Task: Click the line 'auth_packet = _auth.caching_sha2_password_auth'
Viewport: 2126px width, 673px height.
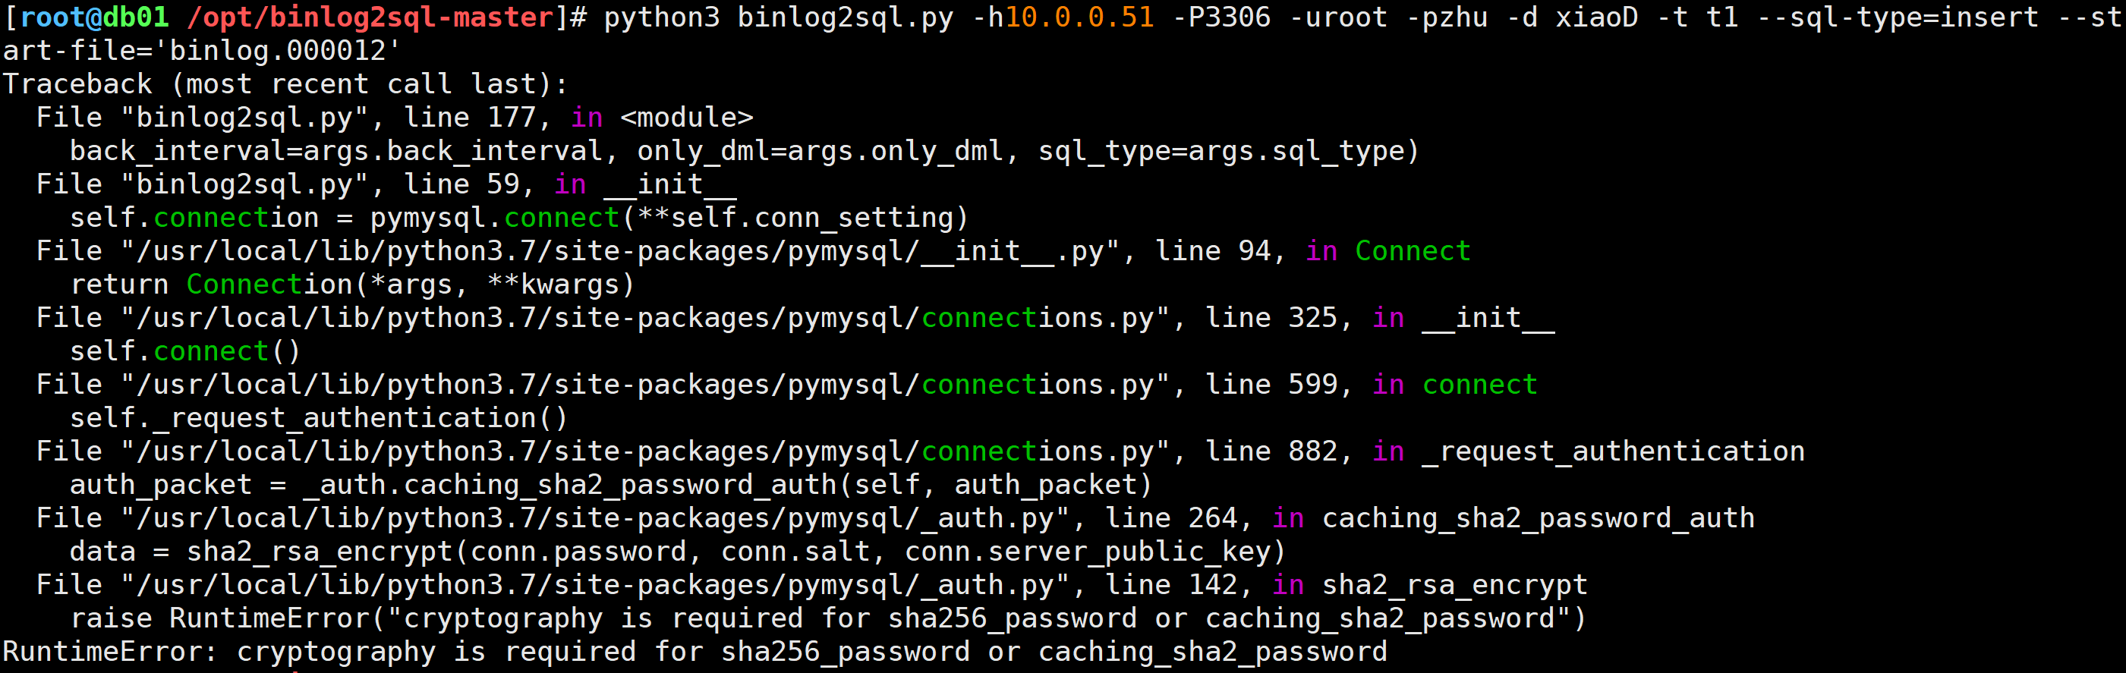Action: tap(611, 485)
